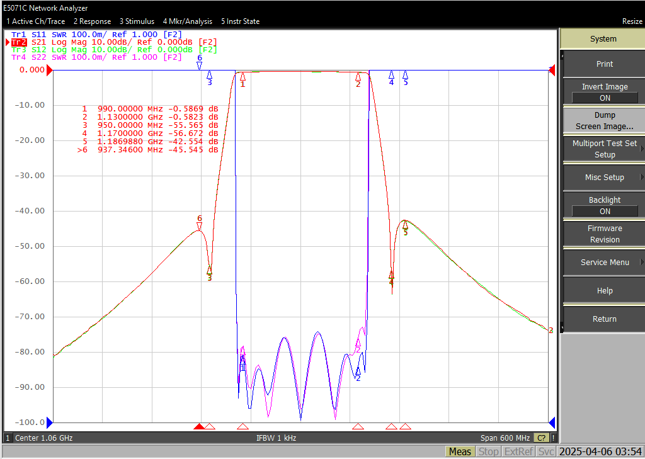This screenshot has height=459, width=645.
Task: Click magenta marker 2 on S22 trace
Action: 358,346
